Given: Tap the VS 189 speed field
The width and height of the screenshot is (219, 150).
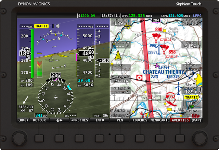Looking at the screenshot, I should pyautogui.click(x=27, y=85).
